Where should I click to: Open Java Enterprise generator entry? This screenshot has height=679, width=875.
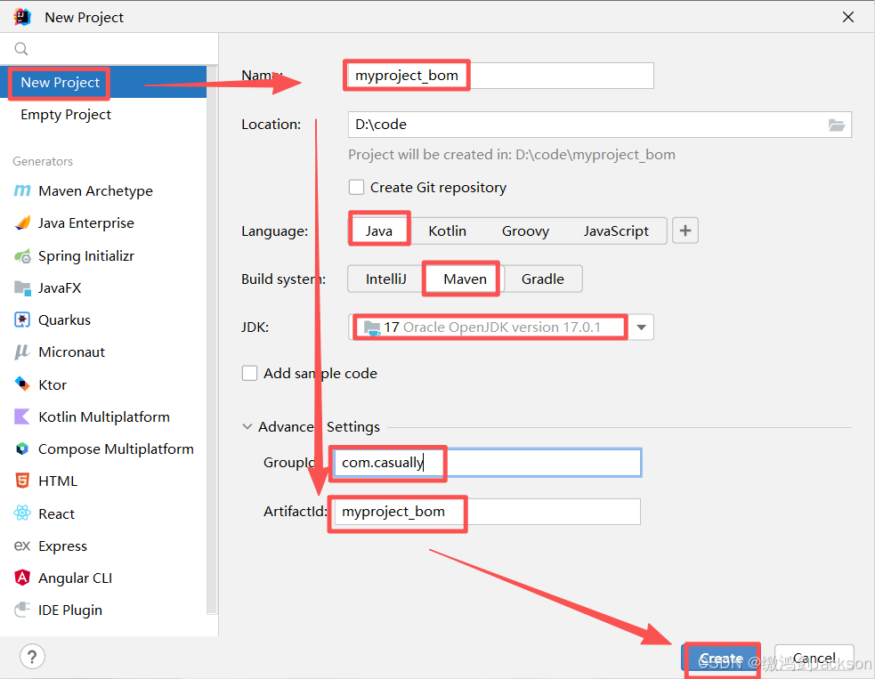click(x=103, y=223)
